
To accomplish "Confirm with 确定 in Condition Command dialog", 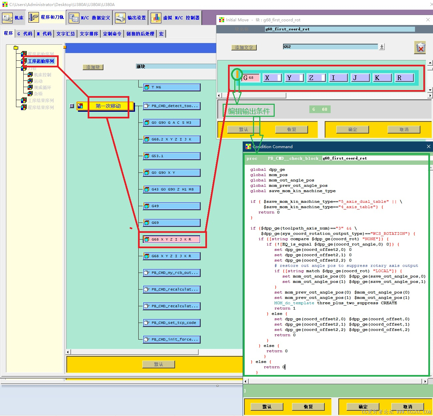I will click(363, 407).
